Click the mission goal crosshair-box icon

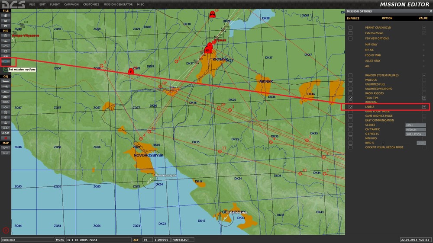[x=6, y=51]
